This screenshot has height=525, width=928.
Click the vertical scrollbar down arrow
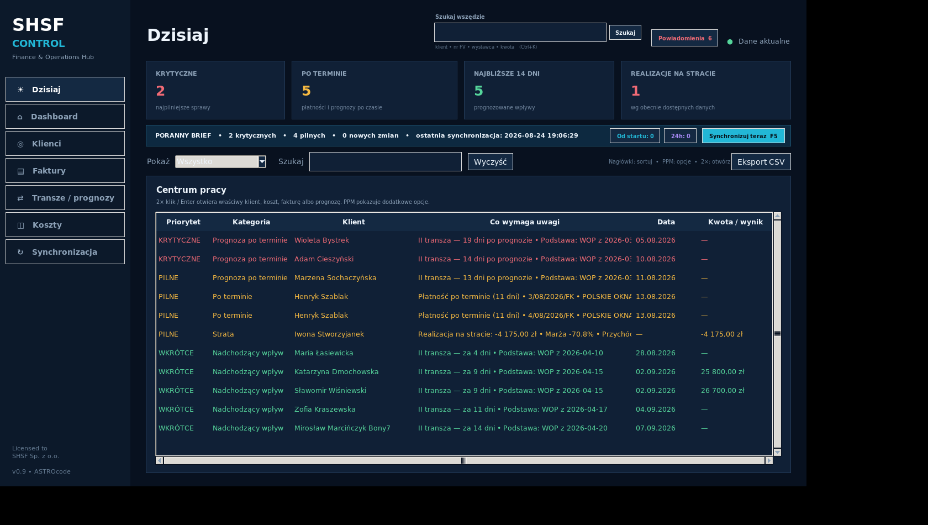[x=777, y=452]
